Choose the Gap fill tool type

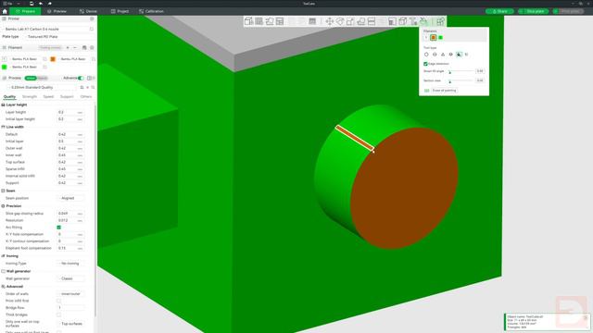(467, 55)
